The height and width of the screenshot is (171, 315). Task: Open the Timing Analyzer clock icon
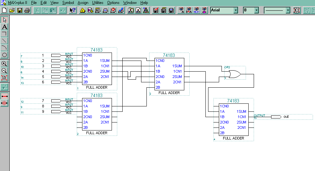pyautogui.click(x=113, y=10)
